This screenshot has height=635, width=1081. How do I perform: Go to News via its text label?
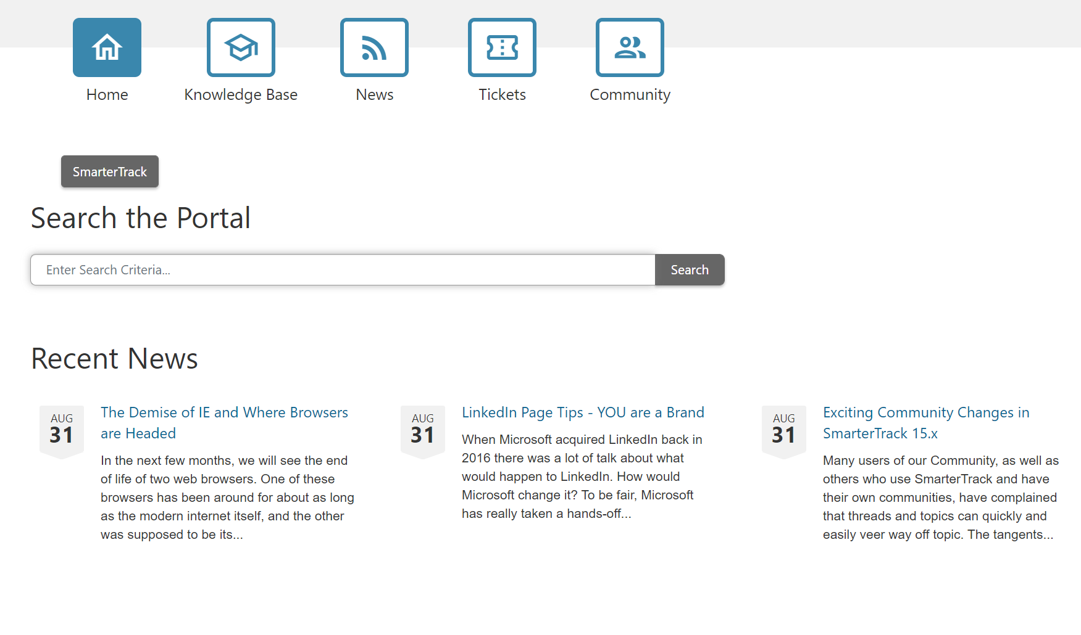[x=374, y=94]
